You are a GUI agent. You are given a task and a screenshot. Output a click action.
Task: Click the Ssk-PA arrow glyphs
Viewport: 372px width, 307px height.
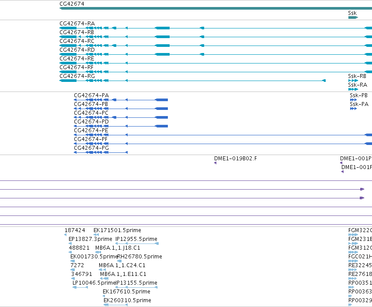click(x=353, y=109)
